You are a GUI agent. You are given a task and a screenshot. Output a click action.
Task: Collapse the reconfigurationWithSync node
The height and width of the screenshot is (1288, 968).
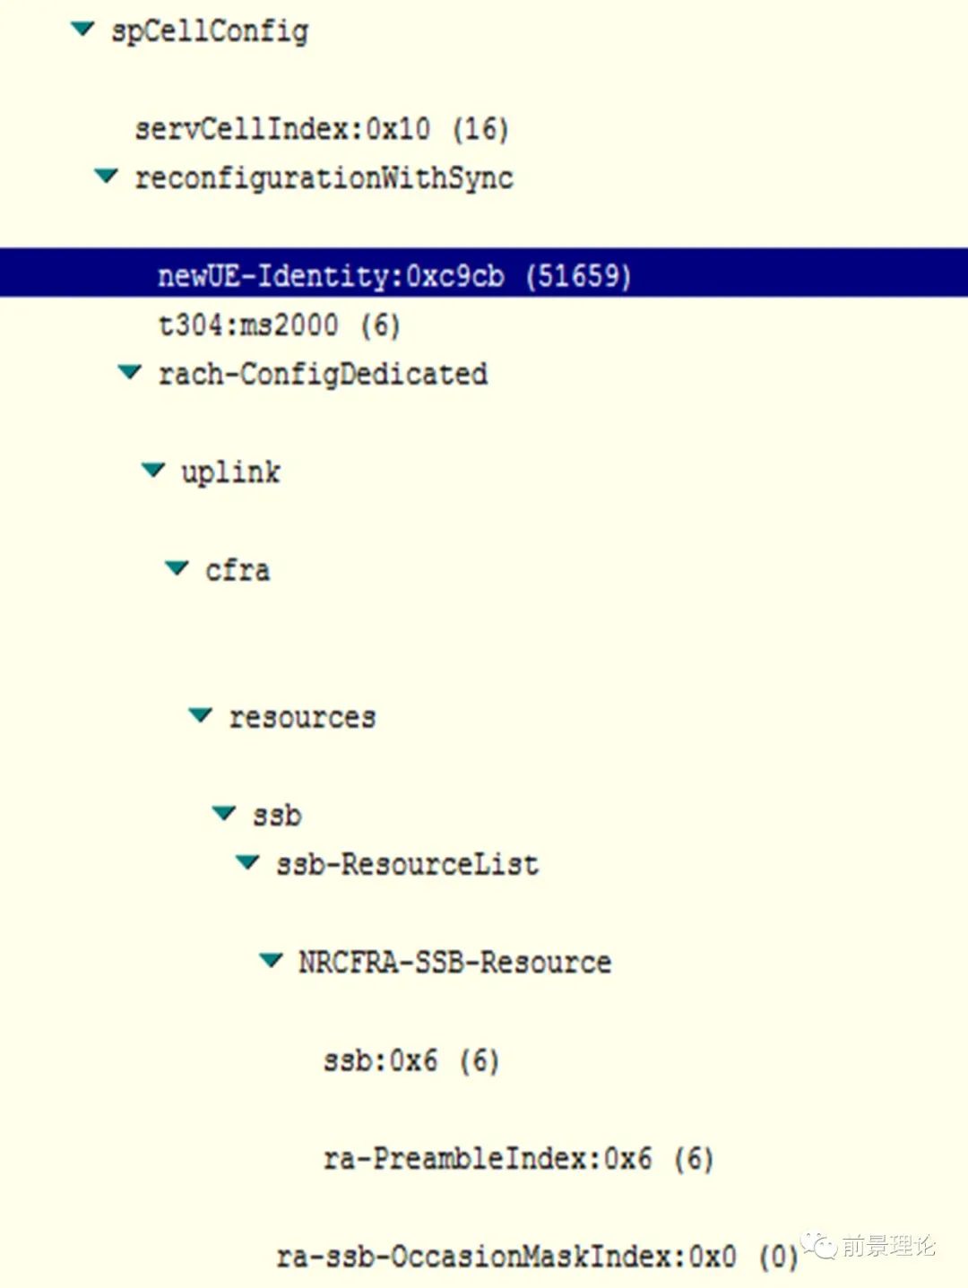point(107,177)
